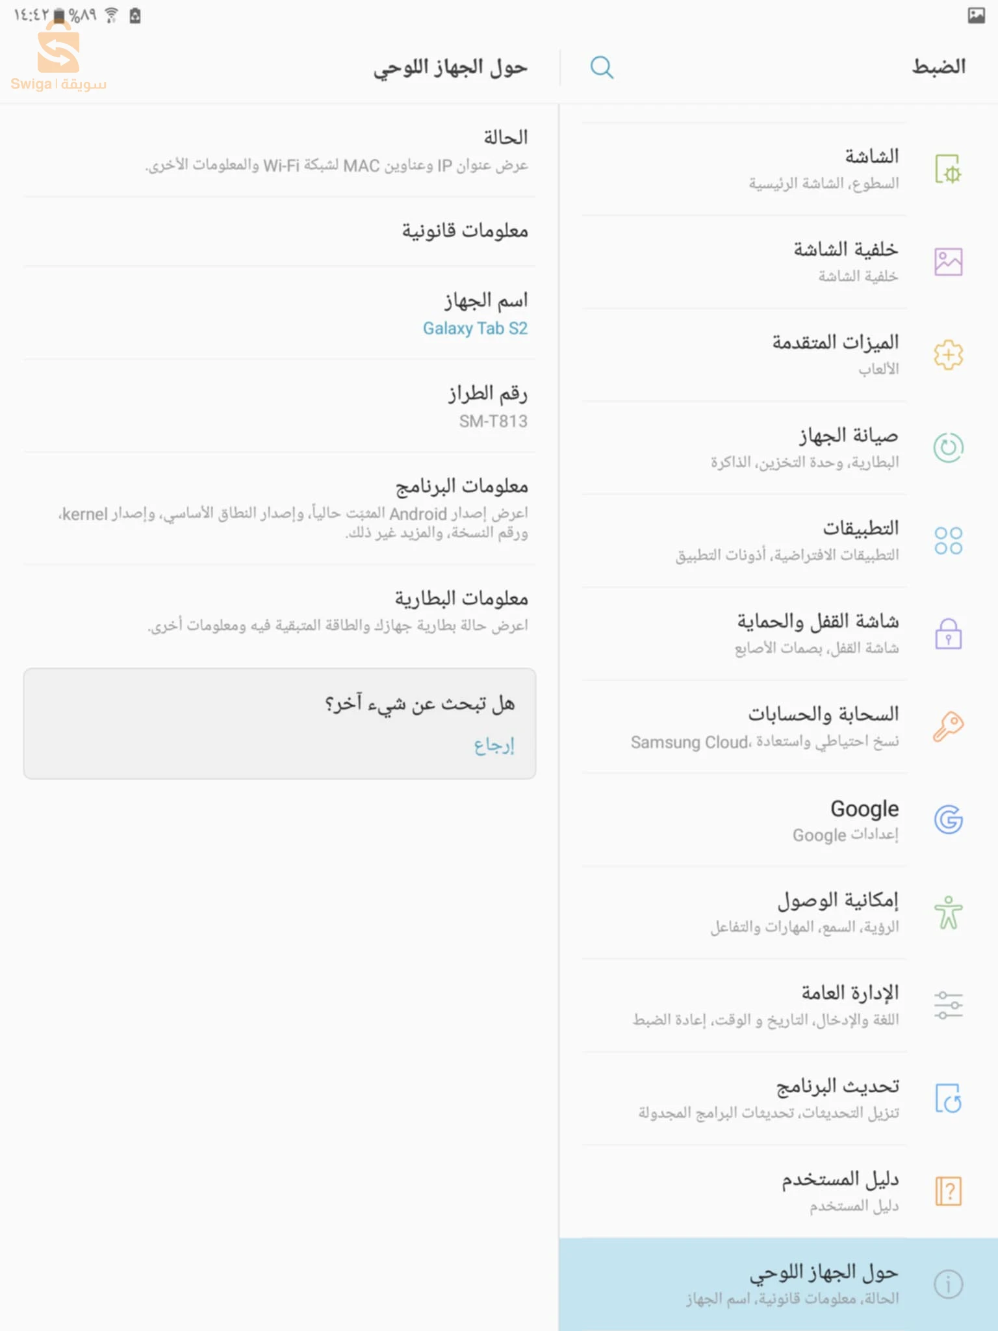Tap the Wallpaper picture icon

click(948, 262)
